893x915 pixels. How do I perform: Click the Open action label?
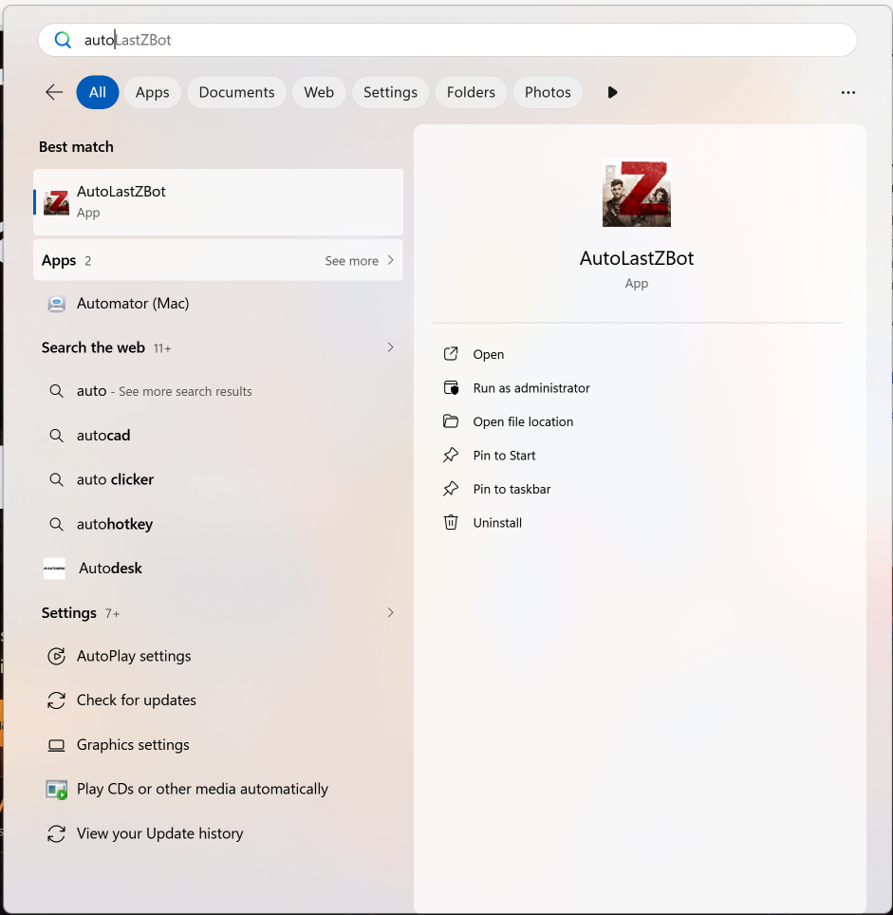[x=488, y=354]
